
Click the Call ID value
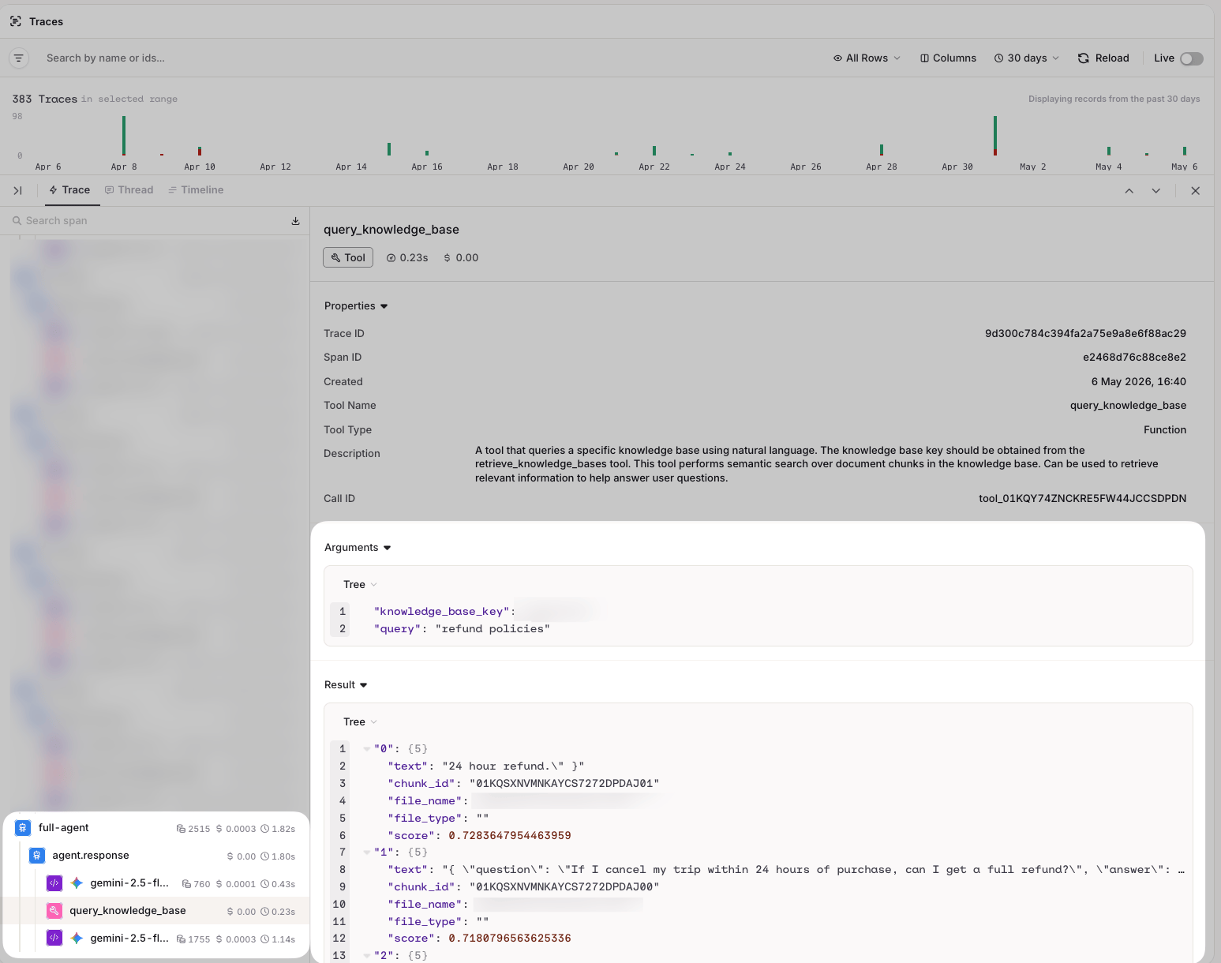[1082, 499]
